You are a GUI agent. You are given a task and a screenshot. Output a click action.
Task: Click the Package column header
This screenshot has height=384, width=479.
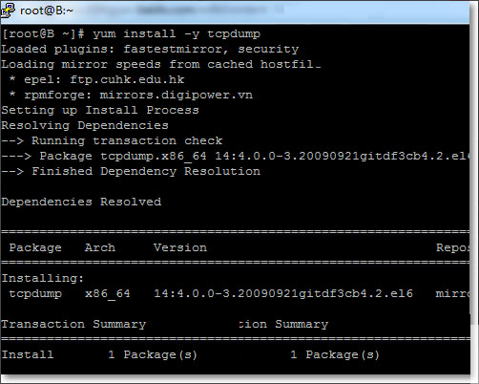[35, 247]
